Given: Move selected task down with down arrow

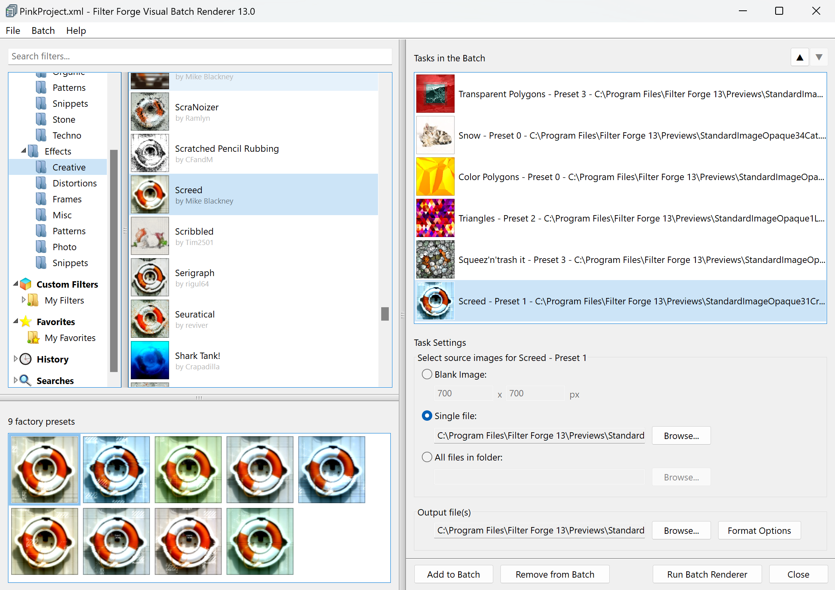Looking at the screenshot, I should click(x=819, y=58).
